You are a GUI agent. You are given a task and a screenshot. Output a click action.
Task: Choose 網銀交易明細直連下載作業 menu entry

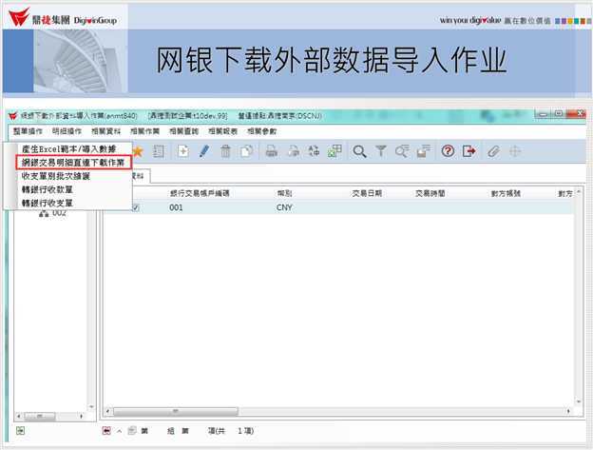point(73,163)
